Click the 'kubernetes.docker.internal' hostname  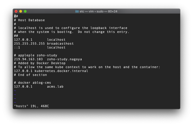pyautogui.click(x=61, y=71)
